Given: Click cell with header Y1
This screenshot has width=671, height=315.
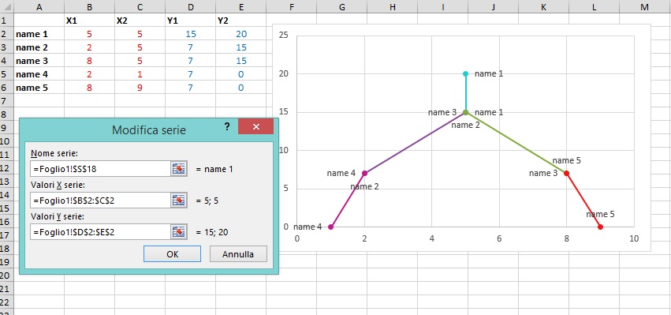Looking at the screenshot, I should pos(191,21).
